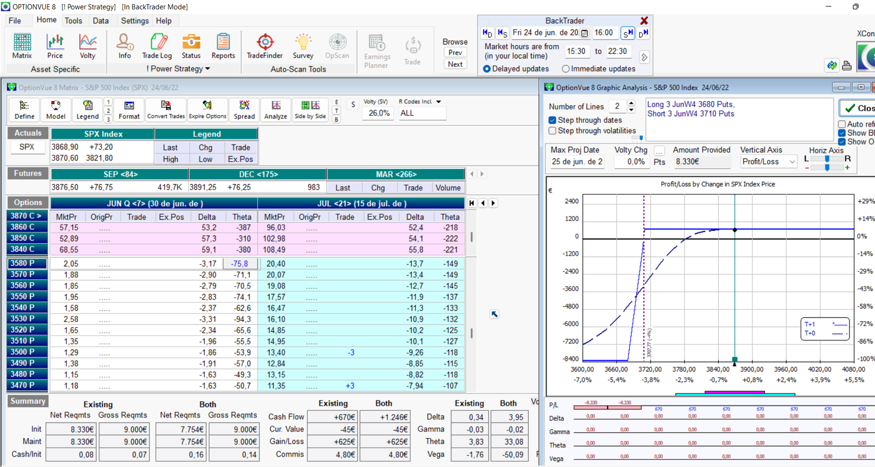
Task: Click the SPX symbol button
Action: (27, 147)
